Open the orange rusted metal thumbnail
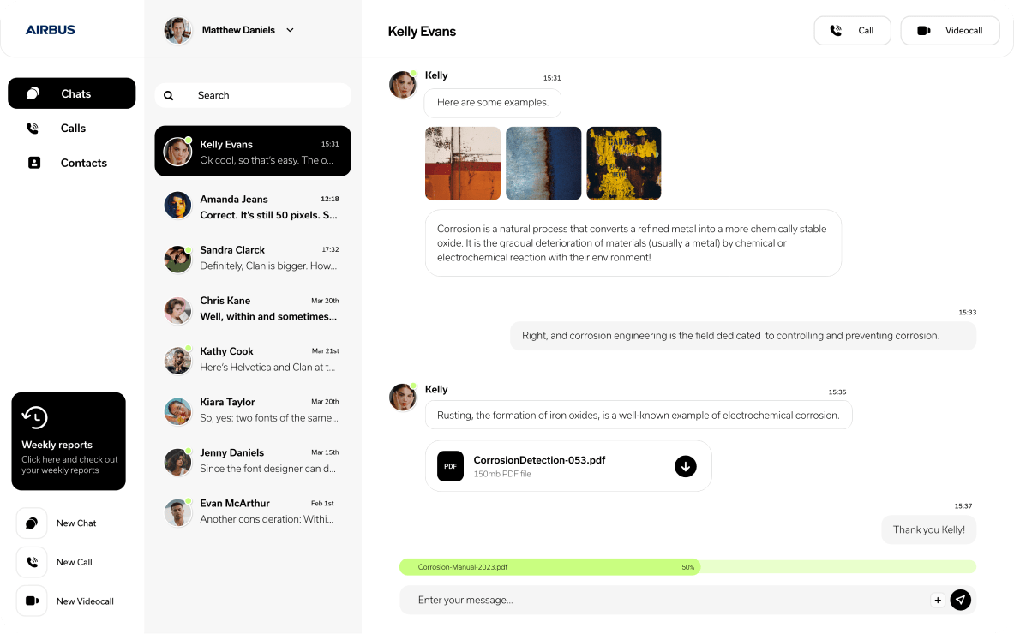 [462, 163]
